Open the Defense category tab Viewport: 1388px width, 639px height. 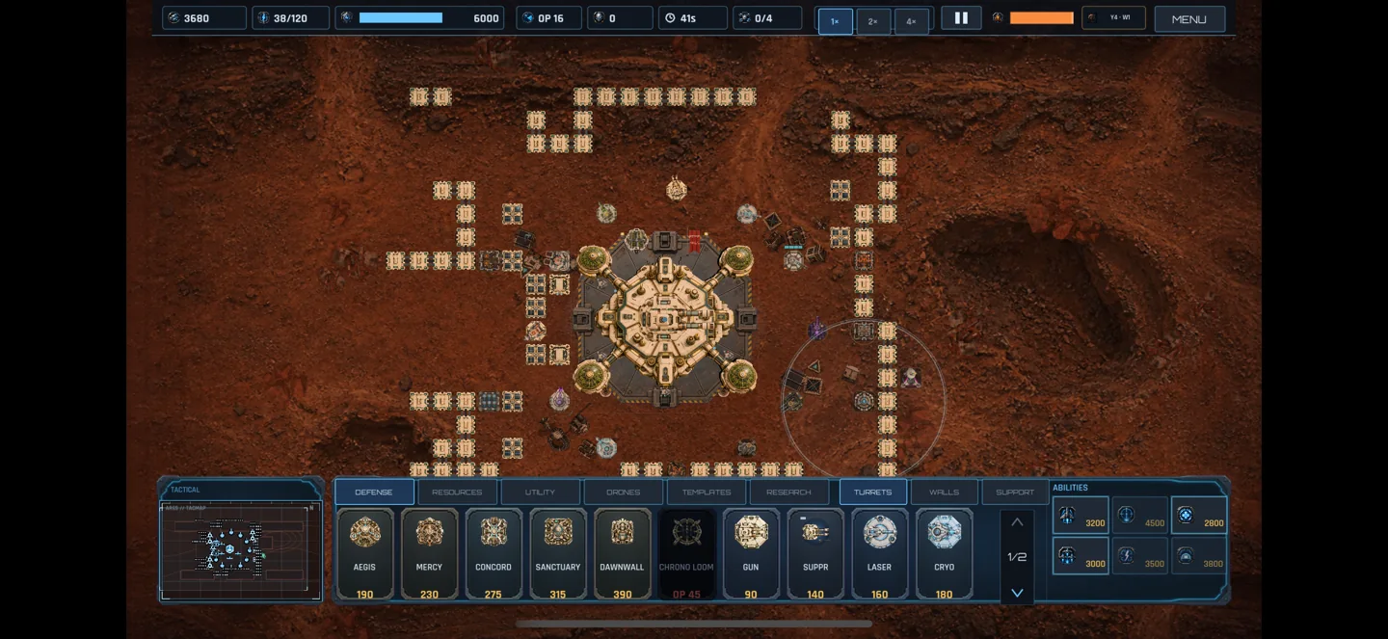(374, 492)
